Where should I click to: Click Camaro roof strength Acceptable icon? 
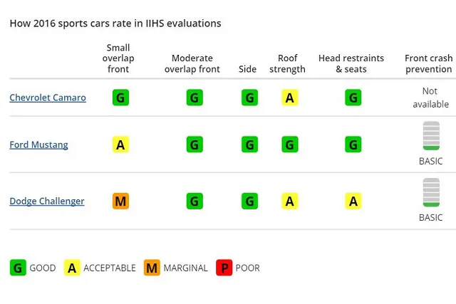[x=289, y=98]
